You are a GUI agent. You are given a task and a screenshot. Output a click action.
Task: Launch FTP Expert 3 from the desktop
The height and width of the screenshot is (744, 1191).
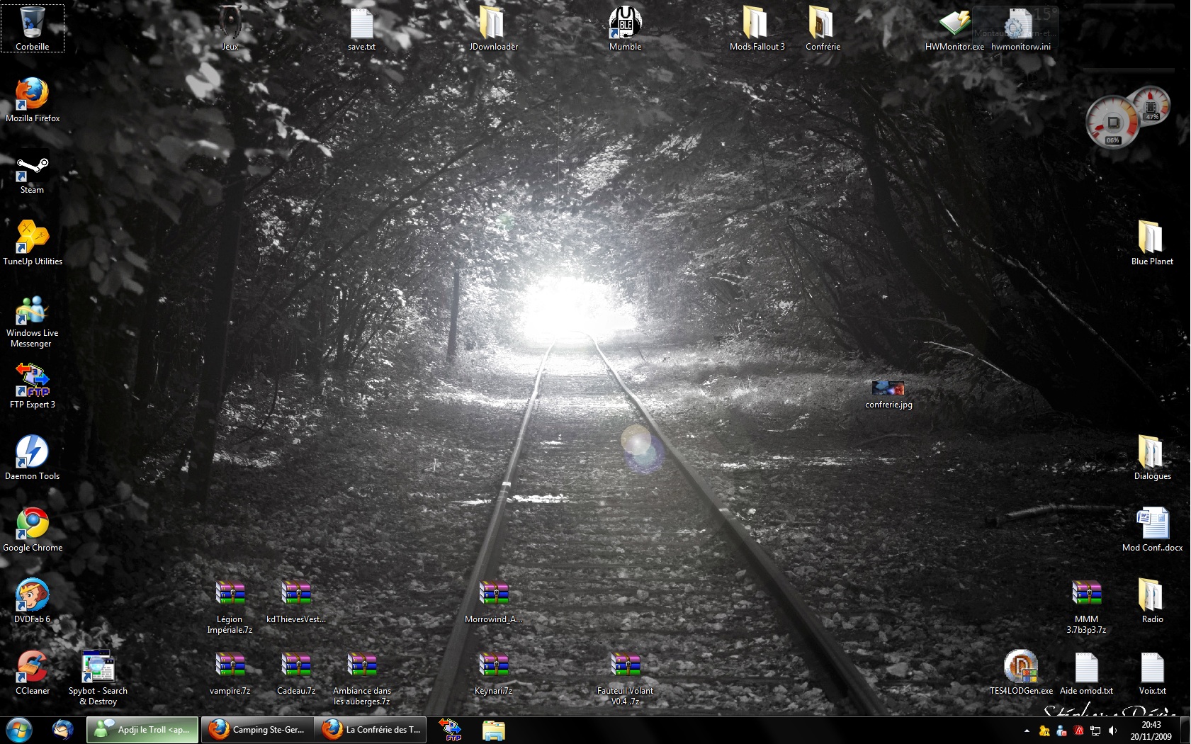pos(32,386)
